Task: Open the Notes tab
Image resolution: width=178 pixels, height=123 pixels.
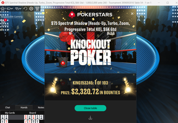Action: [41, 107]
